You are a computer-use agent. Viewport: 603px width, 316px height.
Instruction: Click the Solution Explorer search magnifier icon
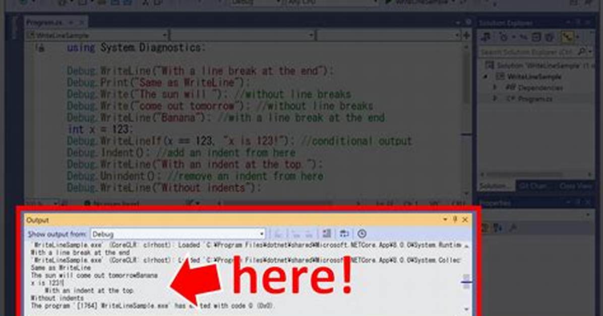tap(583, 51)
